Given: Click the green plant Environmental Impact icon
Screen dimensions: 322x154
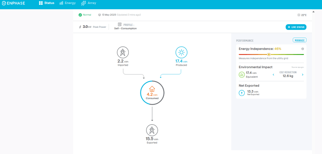Looking at the screenshot, I should 242,75.
